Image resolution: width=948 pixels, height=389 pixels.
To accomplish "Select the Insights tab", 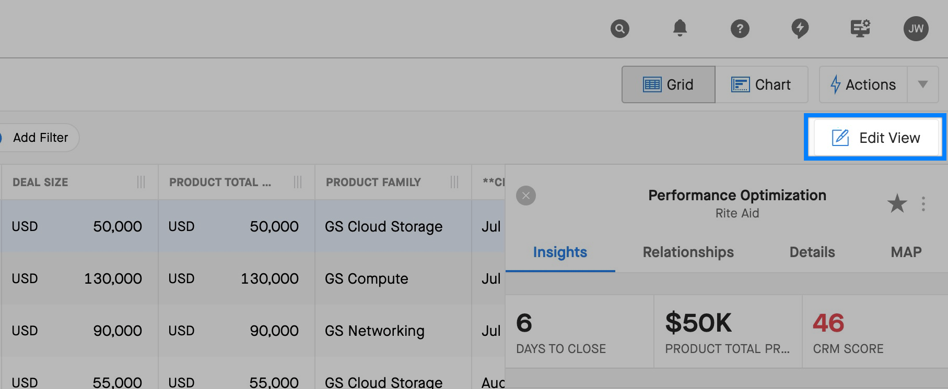I will pyautogui.click(x=560, y=252).
